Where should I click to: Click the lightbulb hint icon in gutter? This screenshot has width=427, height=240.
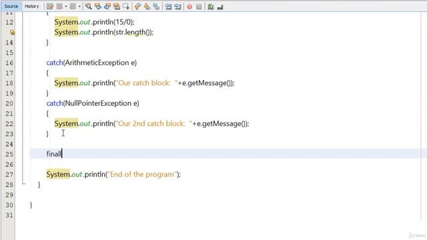click(x=12, y=33)
